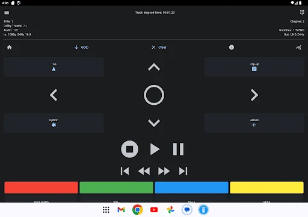Image resolution: width=308 pixels, height=217 pixels.
Task: Skip to previous chapter
Action: click(125, 171)
